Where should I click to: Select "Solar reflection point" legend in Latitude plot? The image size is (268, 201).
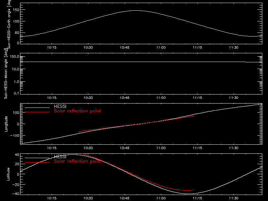[77, 161]
